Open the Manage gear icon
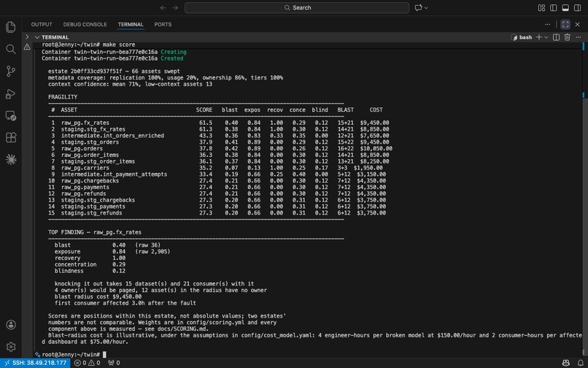 pyautogui.click(x=11, y=347)
